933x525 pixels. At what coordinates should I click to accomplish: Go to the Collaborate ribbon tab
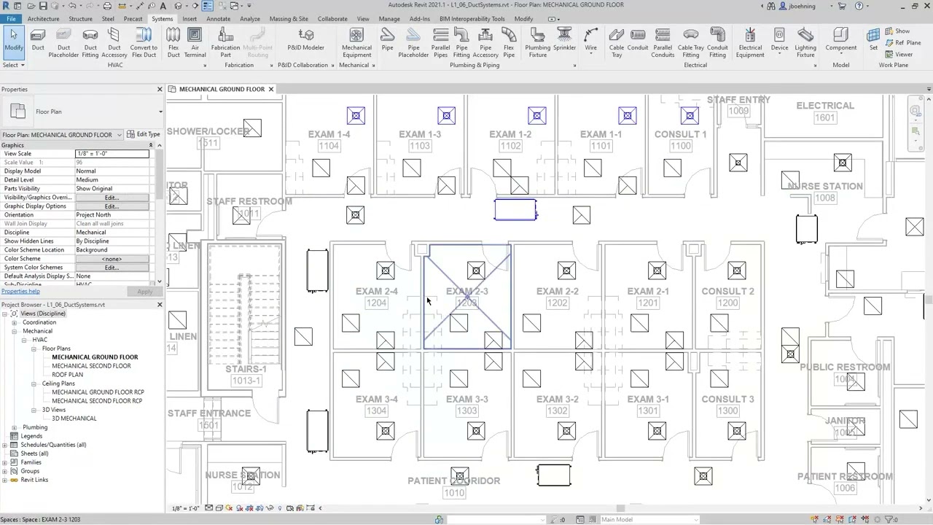coord(332,19)
